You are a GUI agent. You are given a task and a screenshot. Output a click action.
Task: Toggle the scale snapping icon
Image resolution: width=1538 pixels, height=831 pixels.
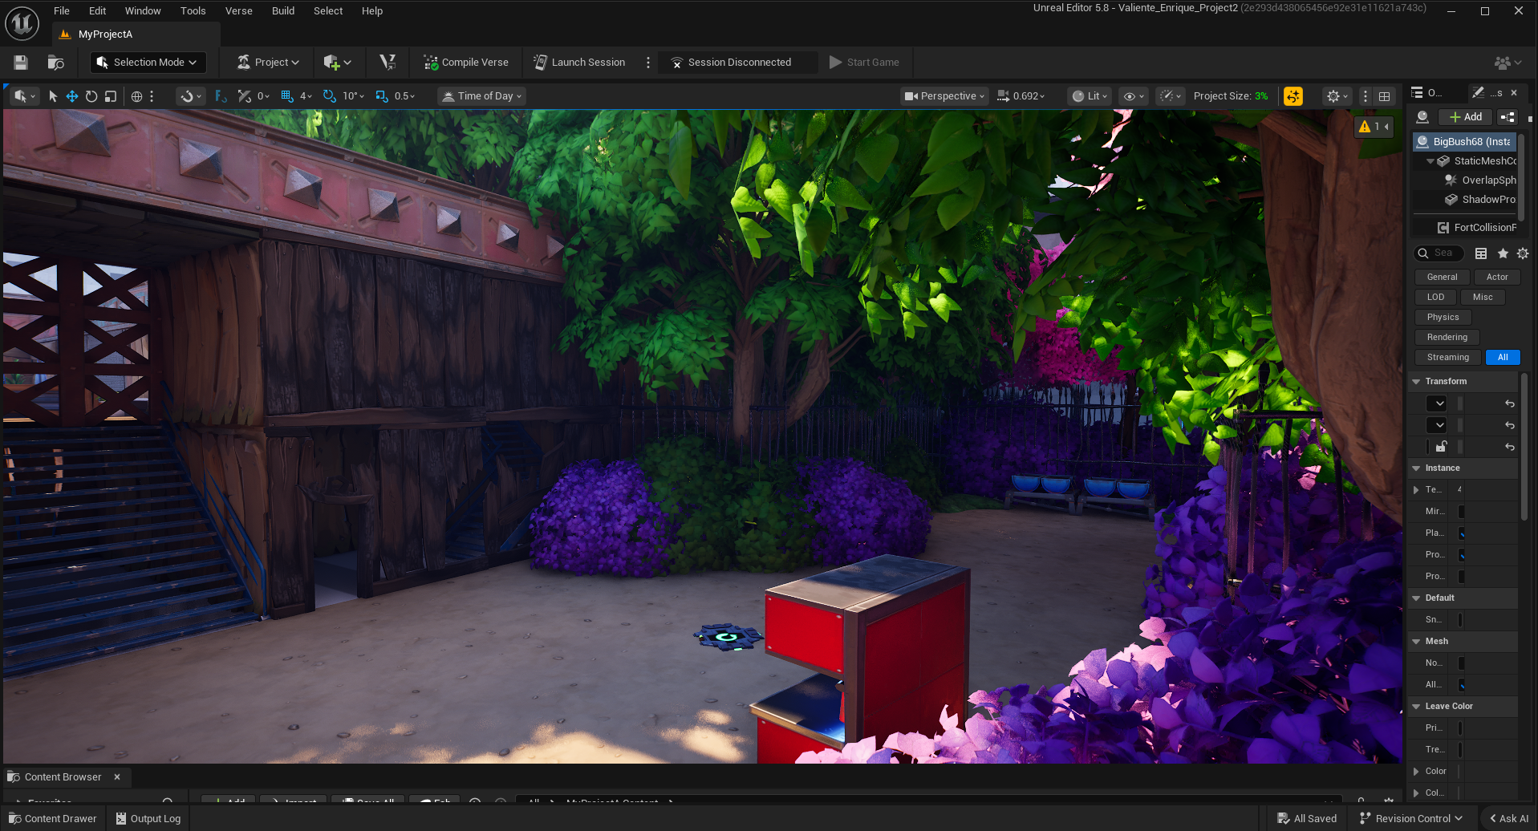[382, 96]
